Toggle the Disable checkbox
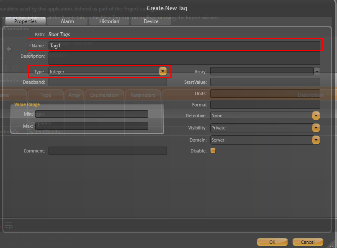 (x=213, y=151)
